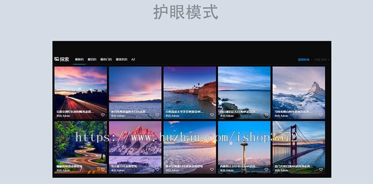Open the frozen sea pink sky thumbnail
373x184 pixels.
tap(135, 92)
